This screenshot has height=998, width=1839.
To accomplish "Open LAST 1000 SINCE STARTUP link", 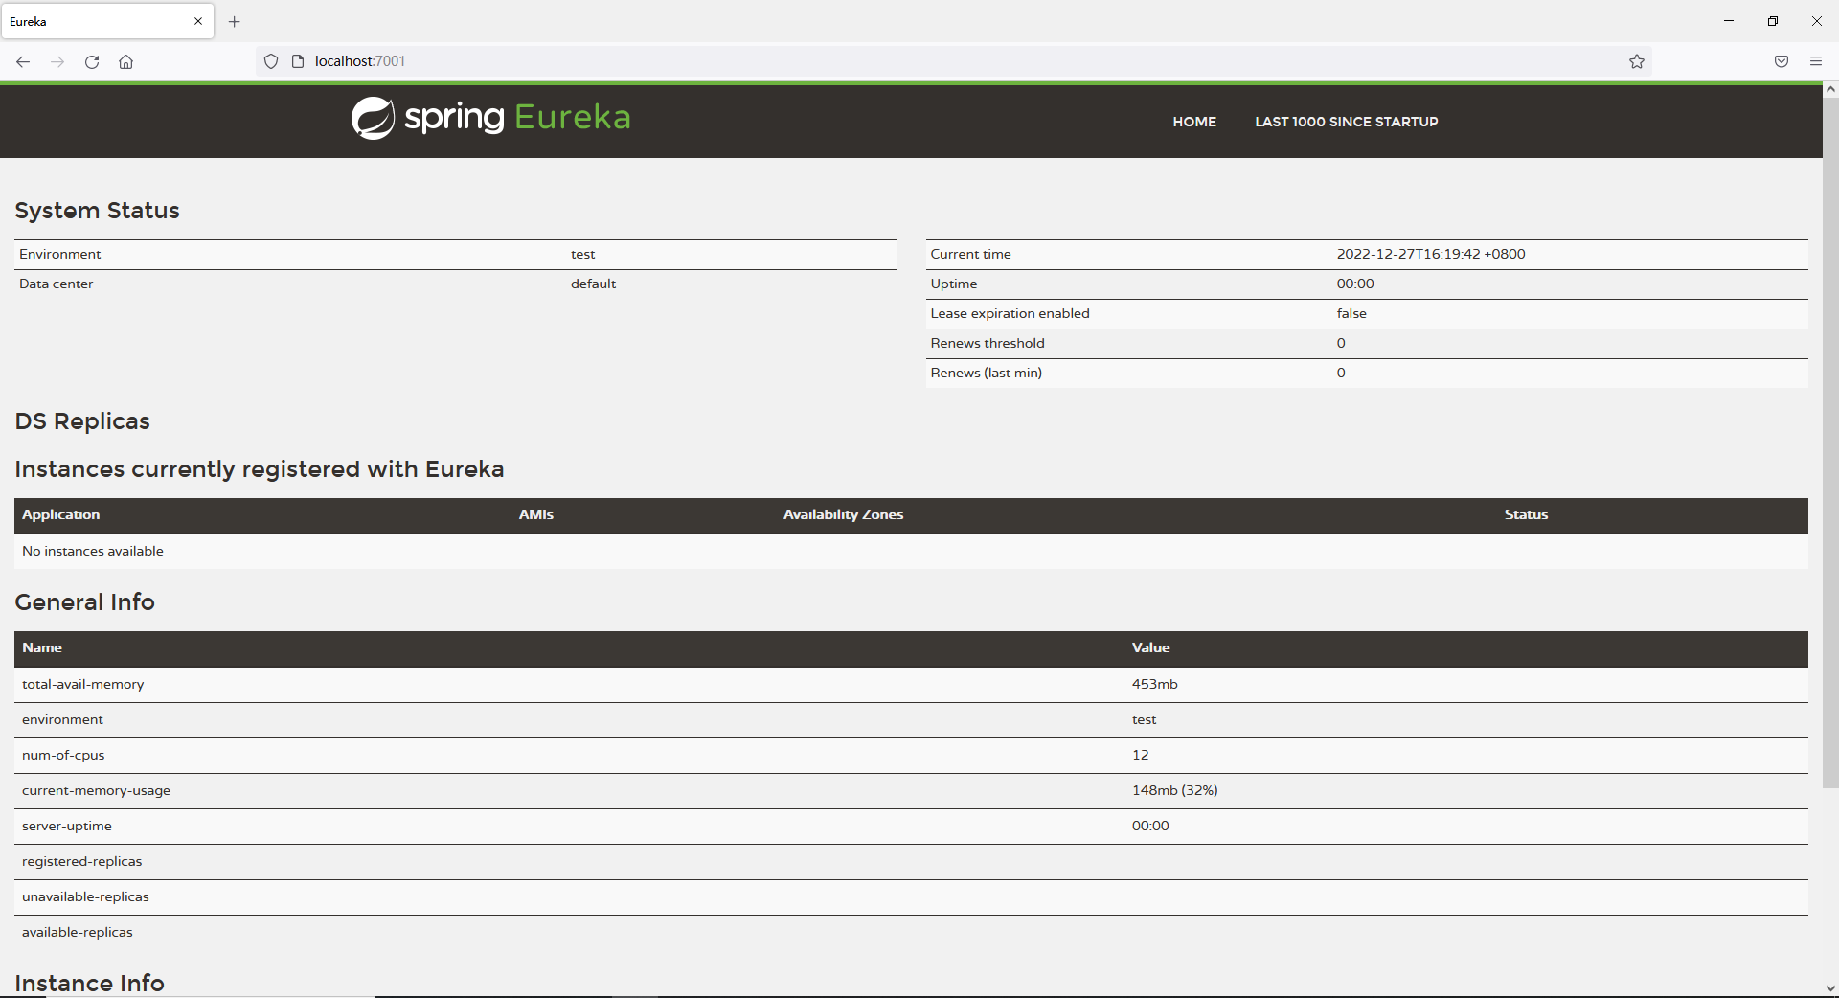I will click(x=1347, y=122).
